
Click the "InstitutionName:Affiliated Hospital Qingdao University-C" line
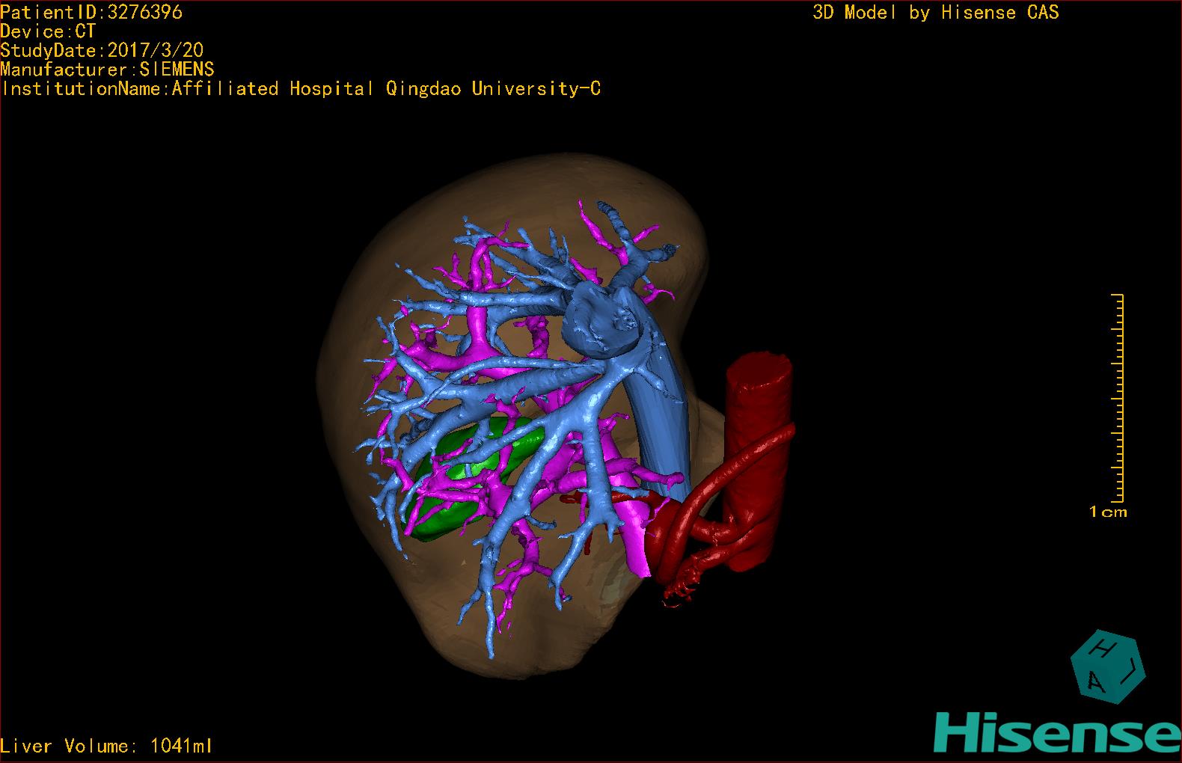click(x=300, y=88)
